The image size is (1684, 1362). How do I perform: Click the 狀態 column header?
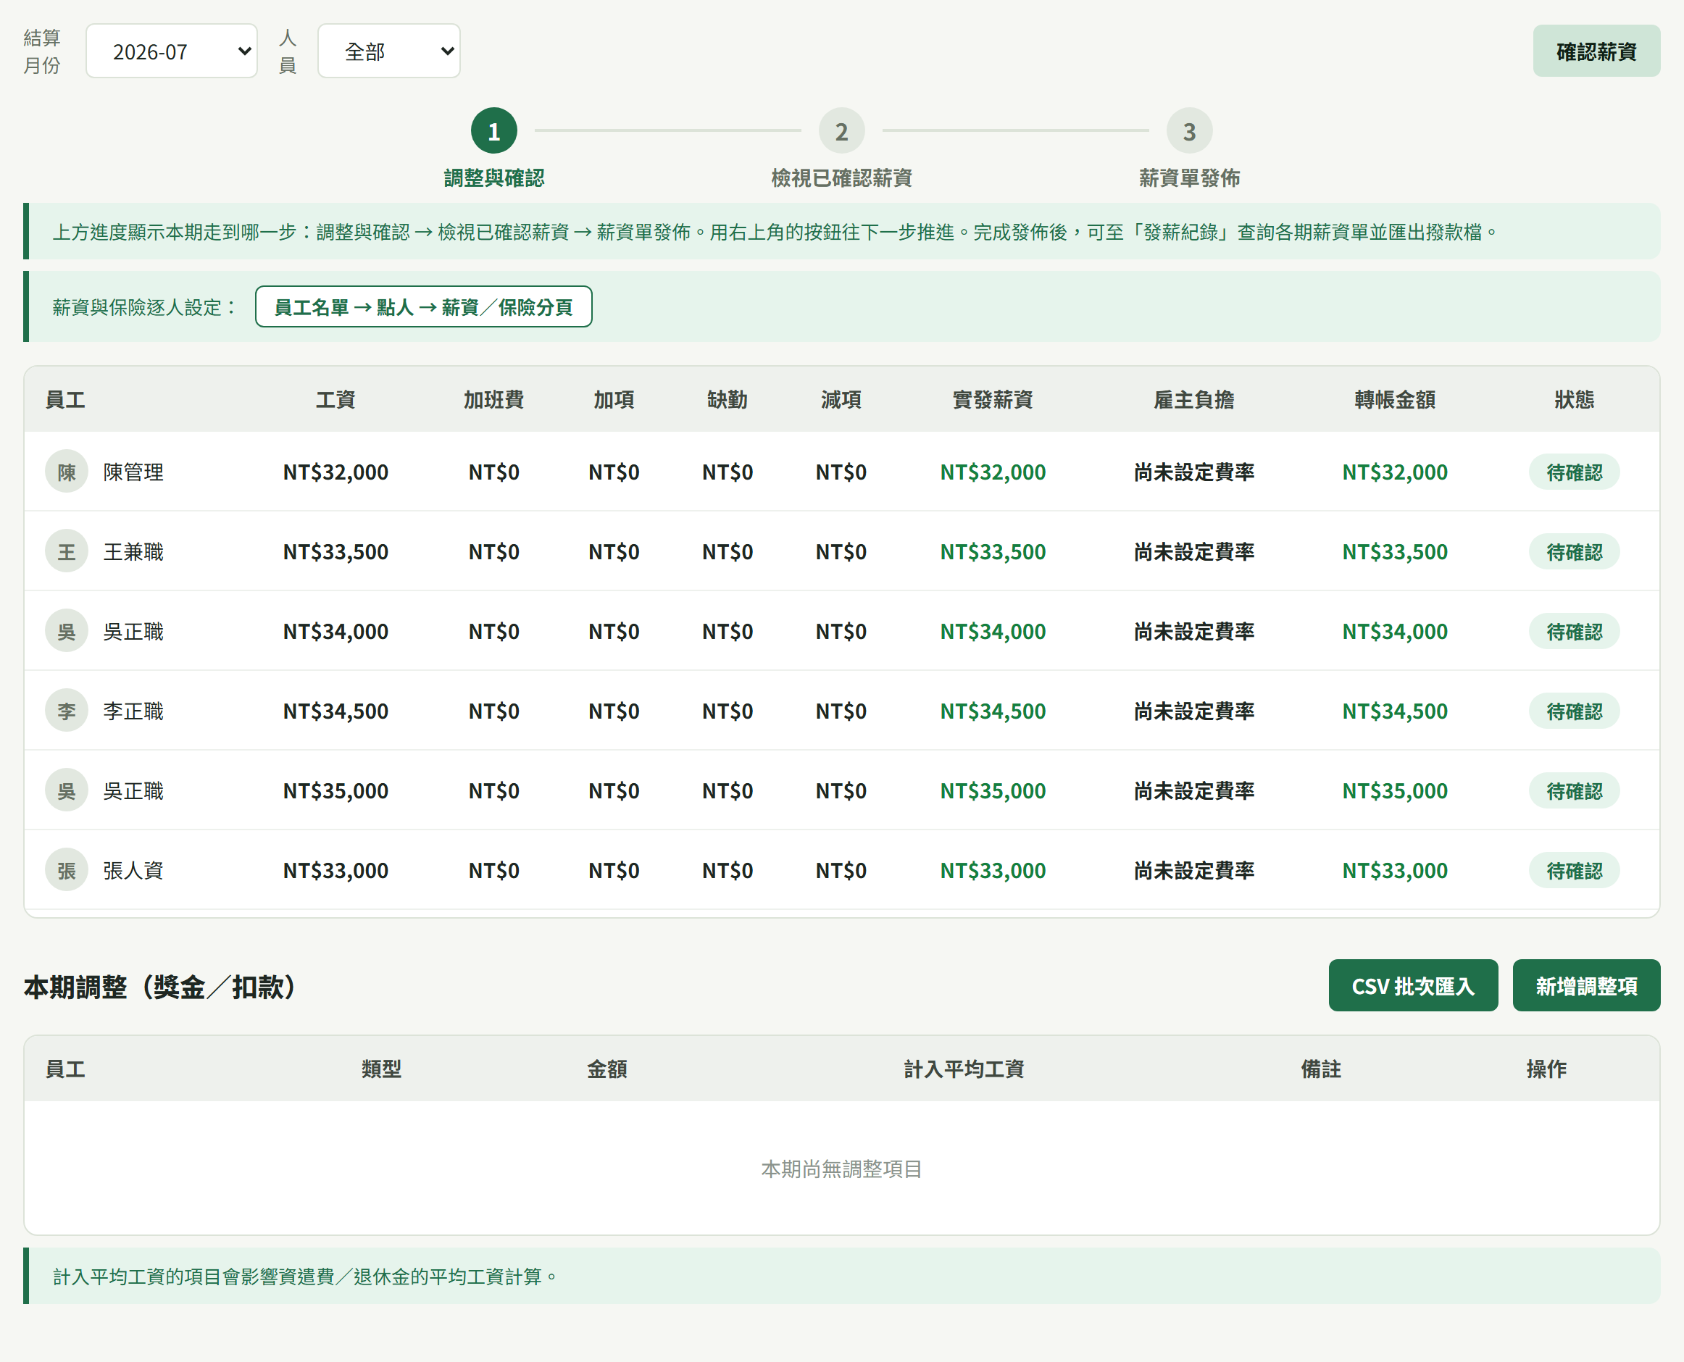click(x=1574, y=399)
